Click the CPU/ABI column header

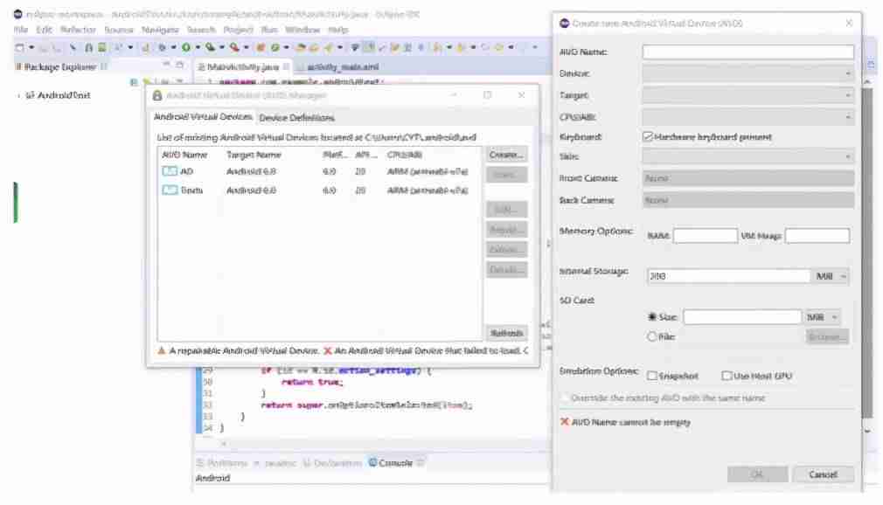pyautogui.click(x=404, y=155)
